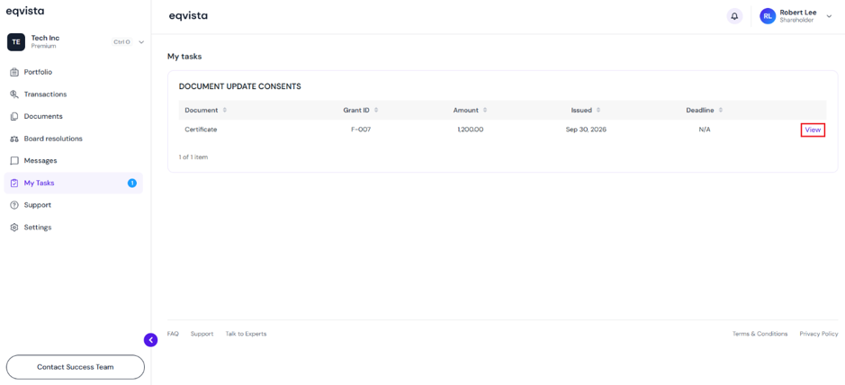
Task: Collapse sidebar with purple arrow button
Action: (151, 340)
